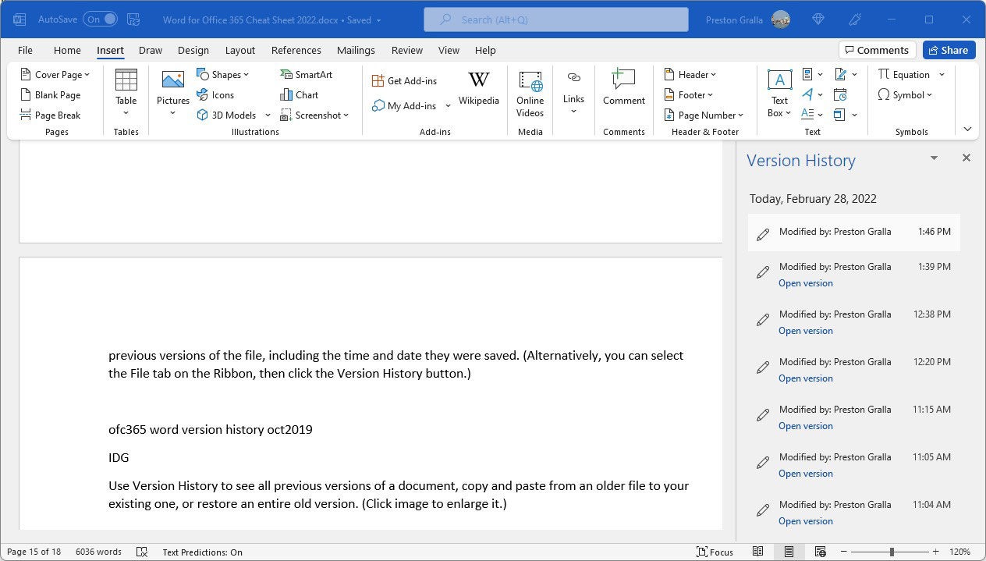986x561 pixels.
Task: Click the WordArt icon
Action: (807, 95)
